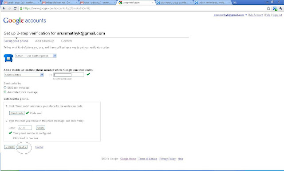This screenshot has width=284, height=171.
Task: Switch to Gmail Inbox (1) tab
Action: point(21,3)
